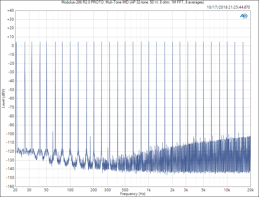Click the '-50' Y-axis value

[x=11, y=90]
